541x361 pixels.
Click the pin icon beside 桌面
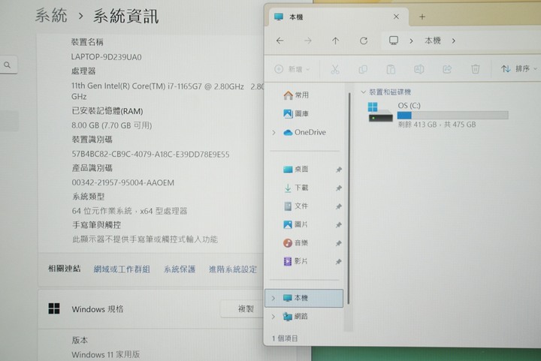[x=339, y=170]
